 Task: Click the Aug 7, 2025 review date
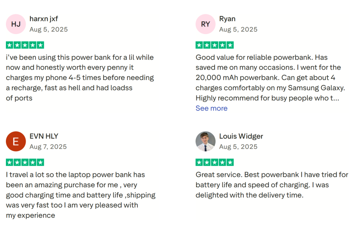click(x=48, y=147)
